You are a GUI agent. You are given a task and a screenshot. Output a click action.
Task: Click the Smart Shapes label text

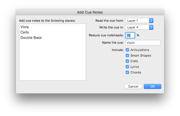141,55
